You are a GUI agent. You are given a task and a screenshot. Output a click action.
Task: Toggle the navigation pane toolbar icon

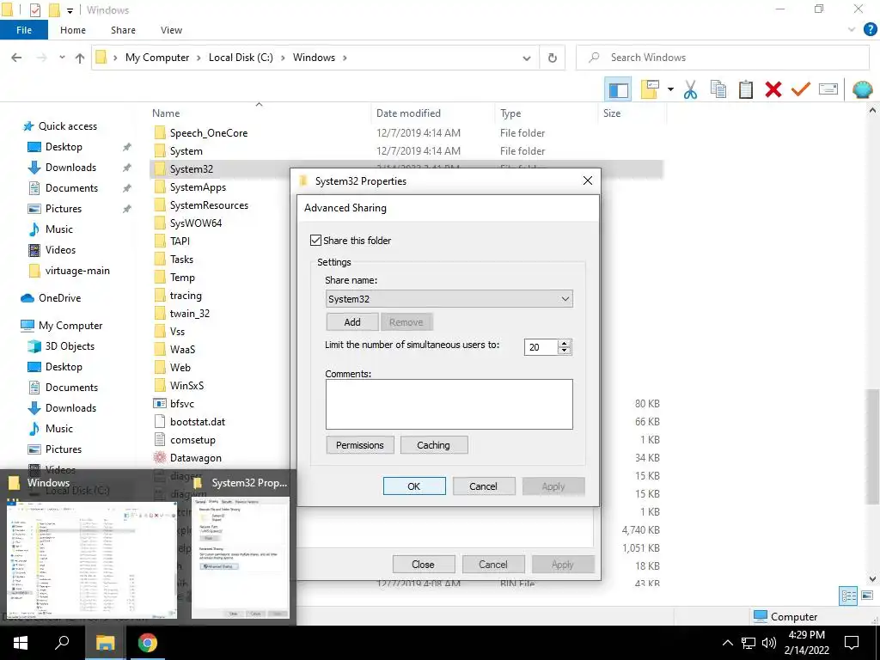(618, 89)
